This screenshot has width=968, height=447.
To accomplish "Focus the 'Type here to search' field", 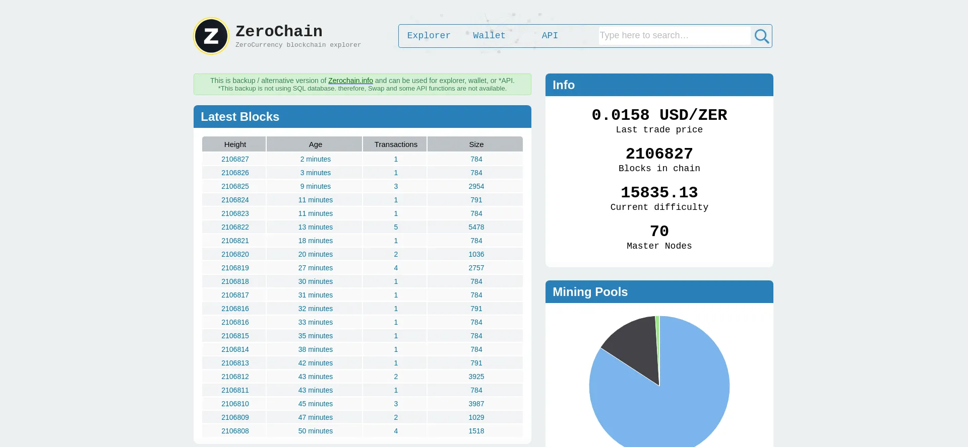I will click(x=675, y=36).
